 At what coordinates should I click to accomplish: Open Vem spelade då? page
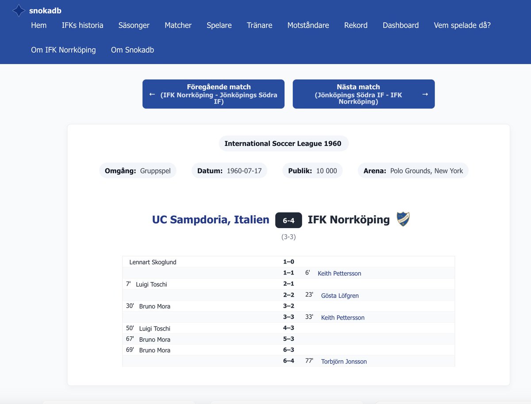[462, 25]
